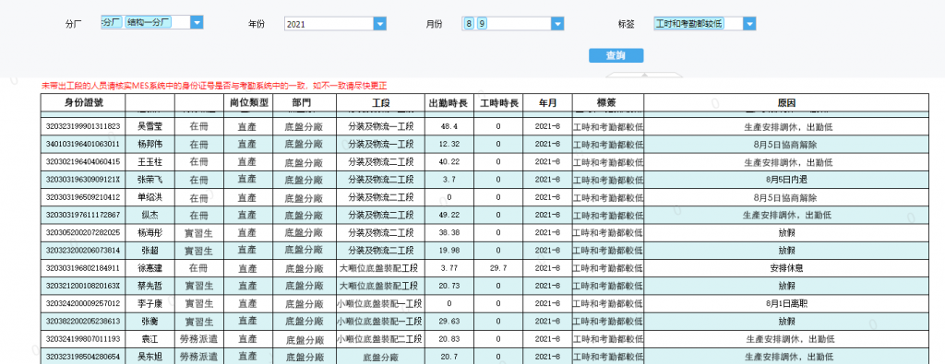Select the name cell 杨邦伟
The image size is (945, 364).
(x=150, y=145)
